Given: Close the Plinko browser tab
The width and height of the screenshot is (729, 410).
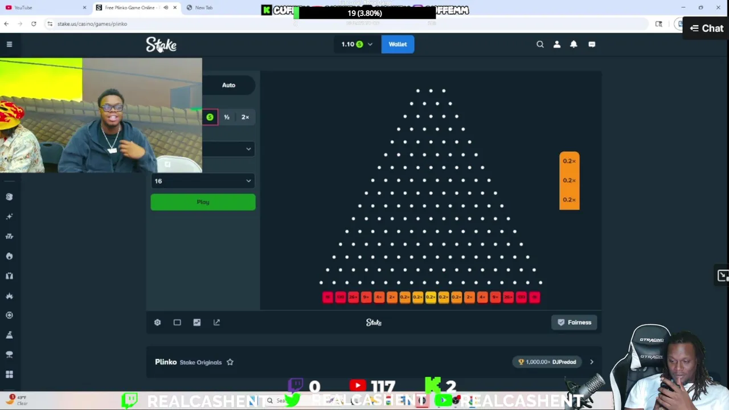Looking at the screenshot, I should click(175, 7).
